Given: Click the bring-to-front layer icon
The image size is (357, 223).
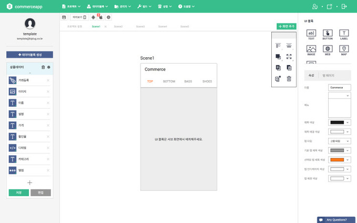Looking at the screenshot, I should 278,56.
